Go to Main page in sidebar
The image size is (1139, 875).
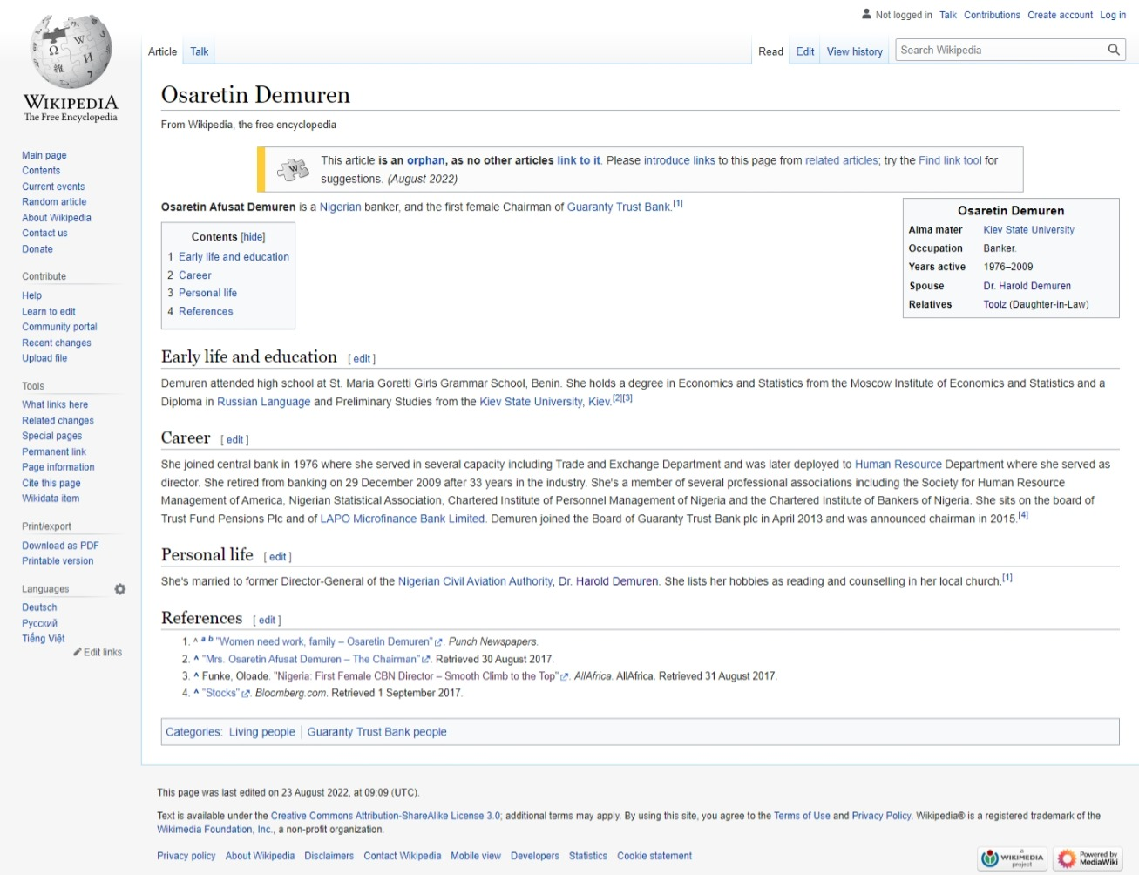coord(44,155)
